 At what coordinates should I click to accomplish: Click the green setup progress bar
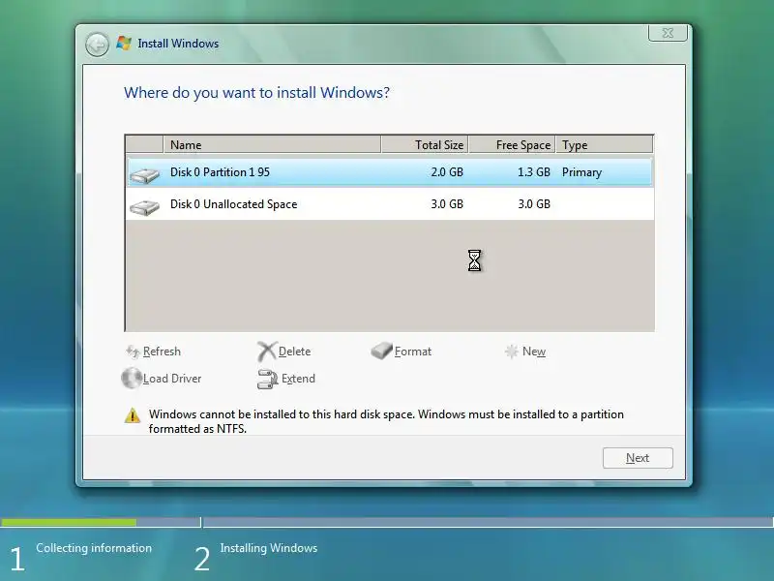tap(69, 522)
